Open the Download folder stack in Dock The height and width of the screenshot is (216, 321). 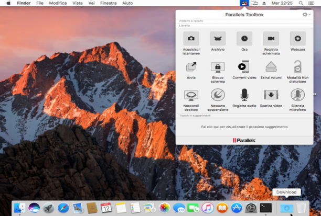(286, 208)
